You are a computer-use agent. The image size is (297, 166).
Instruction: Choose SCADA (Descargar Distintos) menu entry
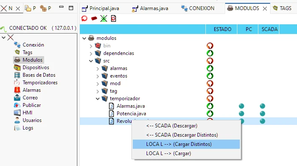tap(187, 135)
